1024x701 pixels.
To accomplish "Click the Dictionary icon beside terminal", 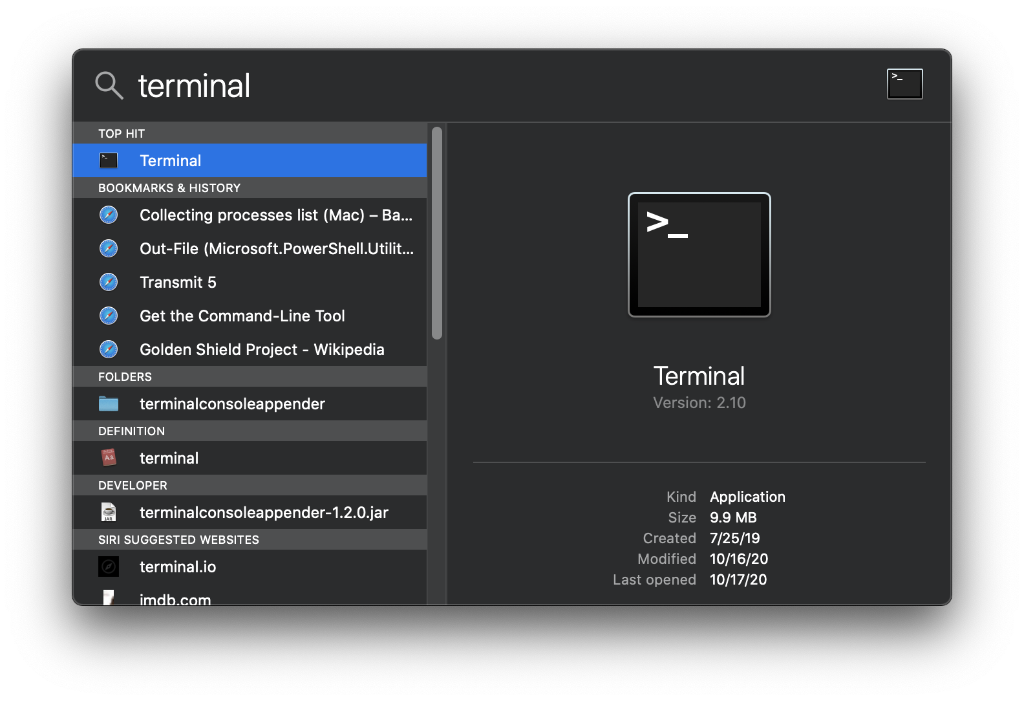I will 109,458.
